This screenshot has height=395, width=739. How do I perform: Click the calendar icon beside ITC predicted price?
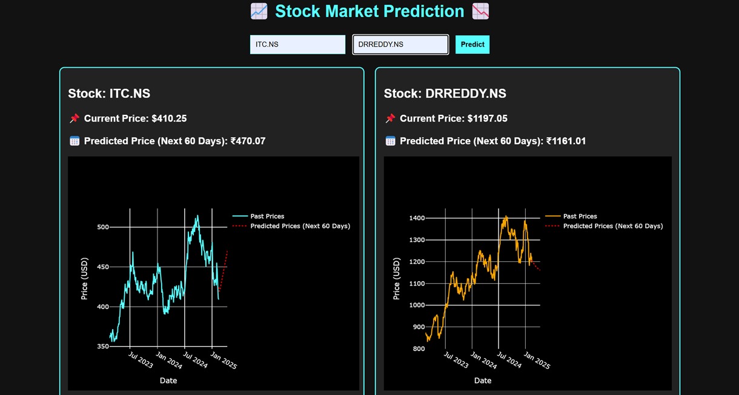click(74, 140)
